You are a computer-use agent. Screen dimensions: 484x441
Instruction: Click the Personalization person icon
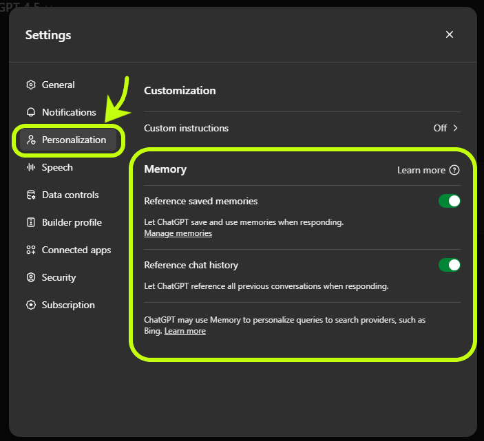coord(31,140)
